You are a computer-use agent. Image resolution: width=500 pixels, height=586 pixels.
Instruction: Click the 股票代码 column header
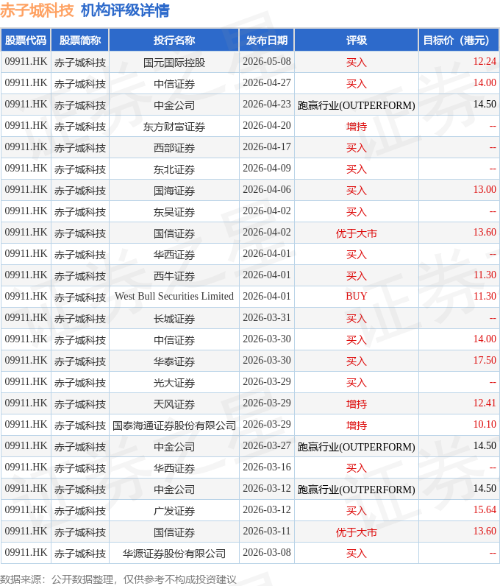(26, 40)
